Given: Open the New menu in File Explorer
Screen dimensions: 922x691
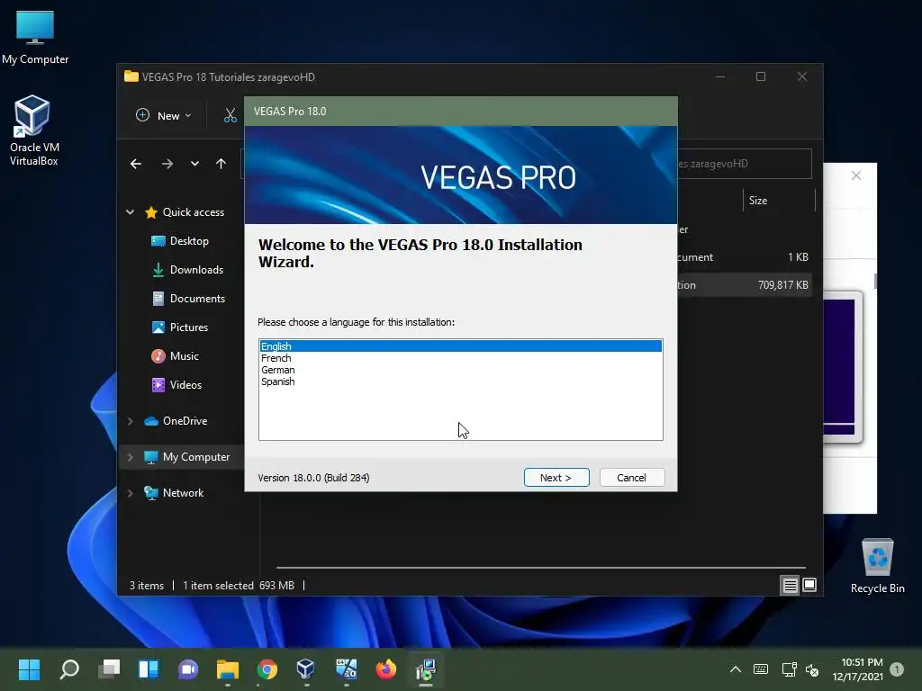Looking at the screenshot, I should [x=164, y=116].
